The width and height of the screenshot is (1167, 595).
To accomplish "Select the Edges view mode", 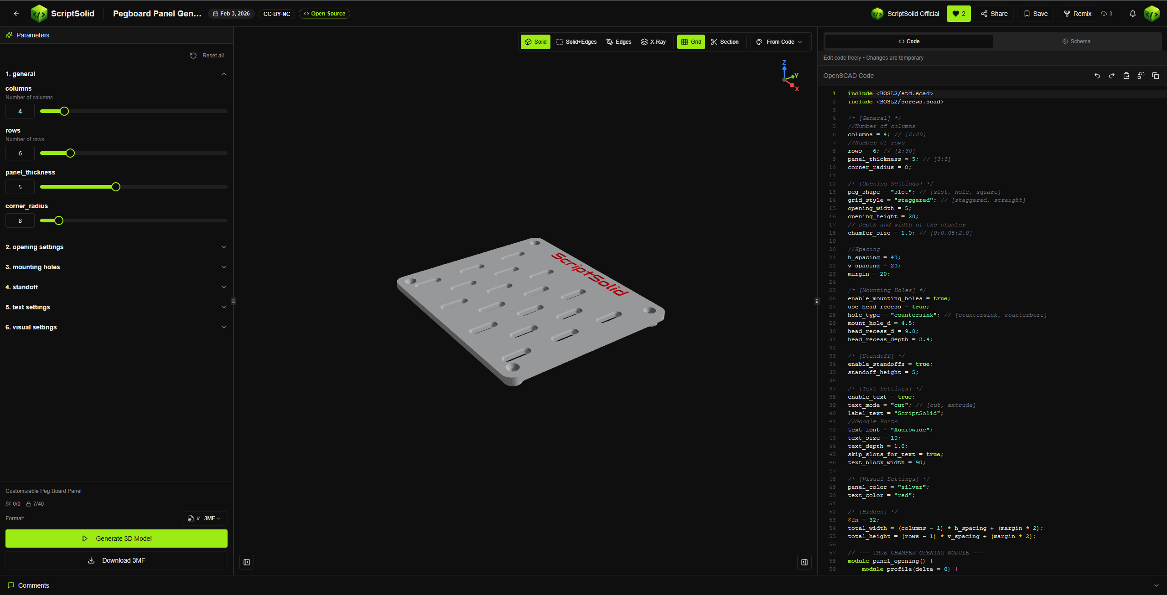I will [x=618, y=41].
